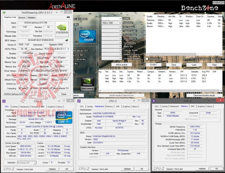Viewport: 225px width, 173px height.
Task: Click the Clear queue button
Action: 214,65
